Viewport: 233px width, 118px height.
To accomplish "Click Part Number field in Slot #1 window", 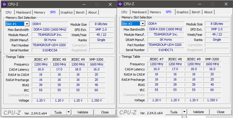I will pos(50,45).
